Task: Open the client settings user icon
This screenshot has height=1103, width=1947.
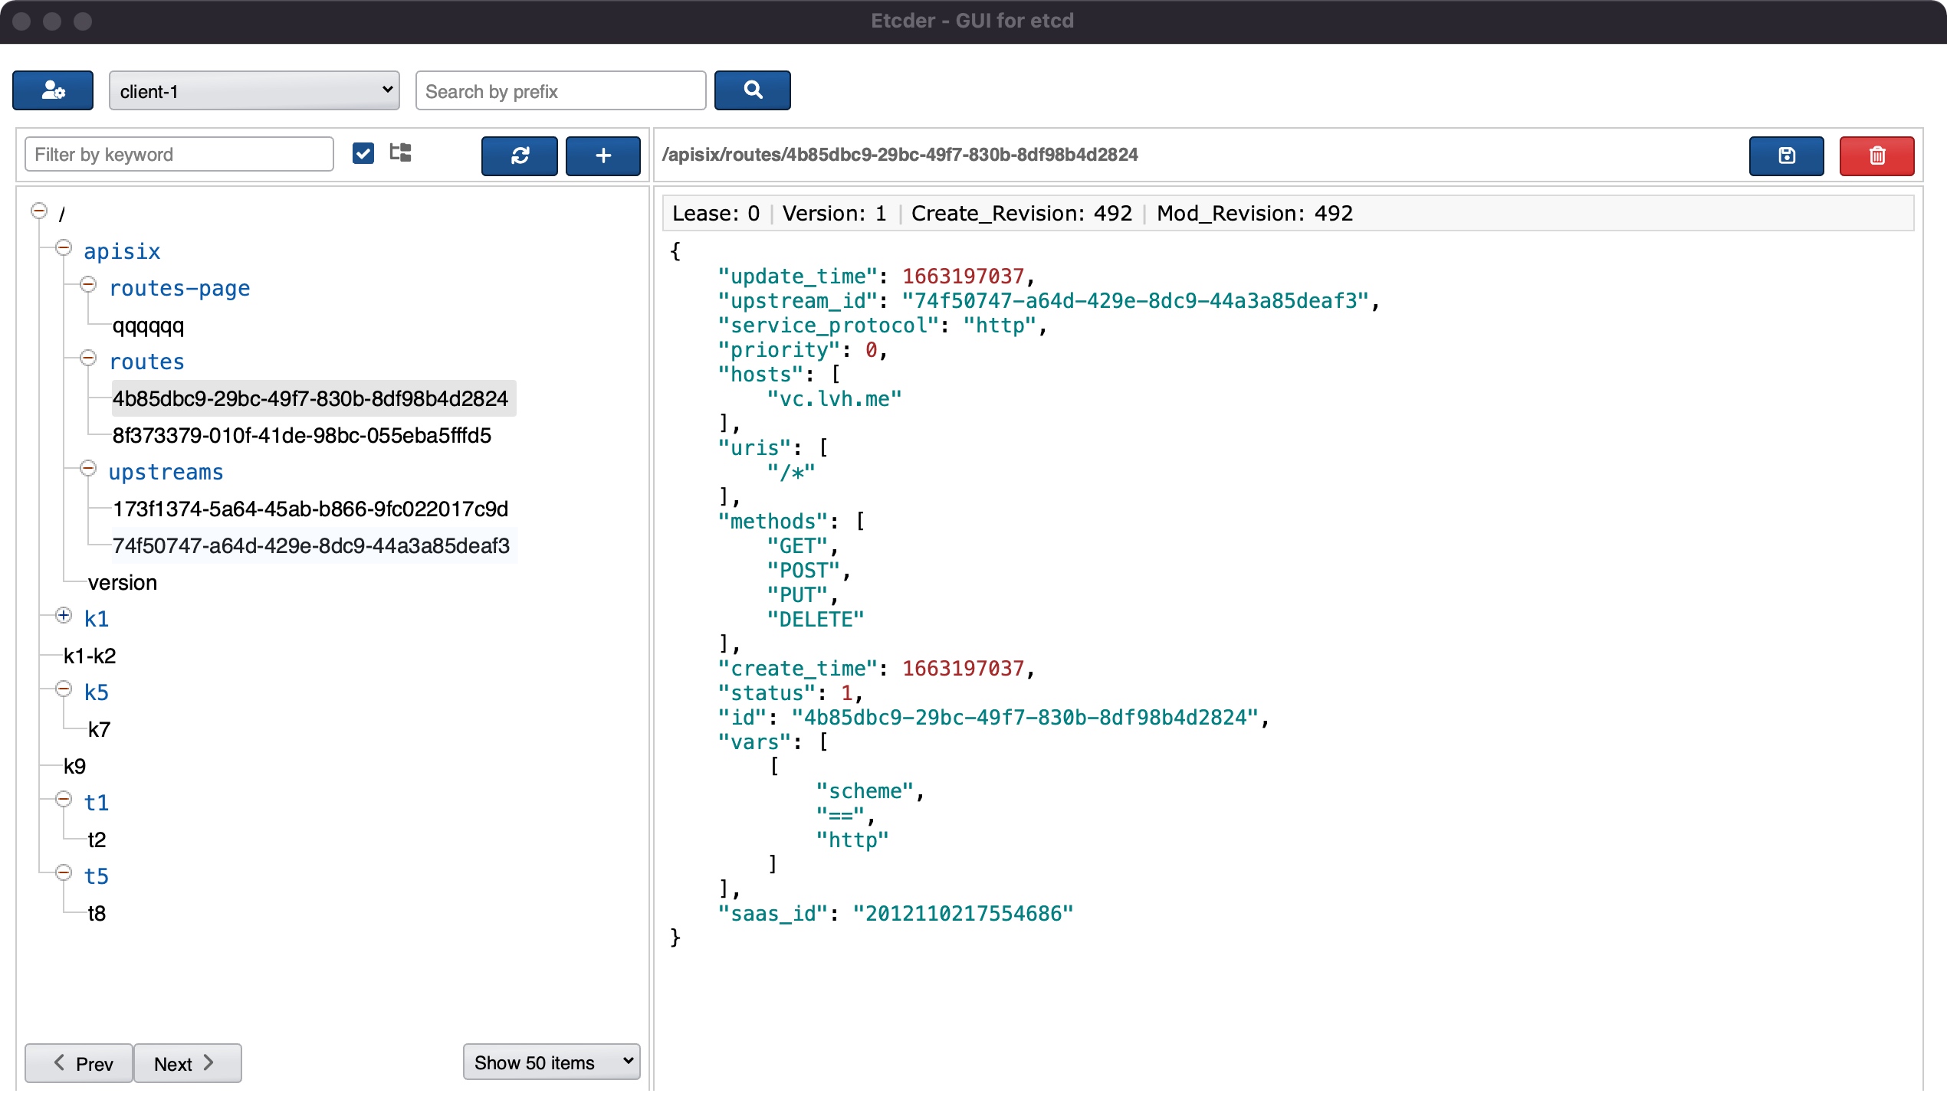Action: [53, 90]
